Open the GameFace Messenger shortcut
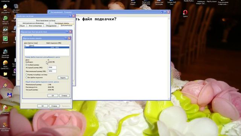Image resolution: width=241 pixels, height=136 pixels. coord(5,54)
